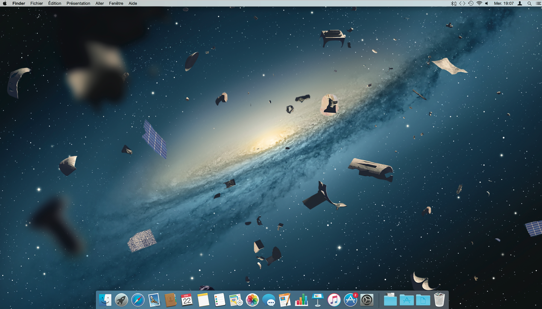Click the Apple menu logo
This screenshot has width=542, height=309.
[x=5, y=3]
